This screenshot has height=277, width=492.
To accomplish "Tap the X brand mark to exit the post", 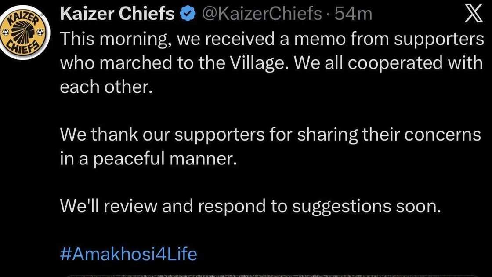I will pos(474,13).
